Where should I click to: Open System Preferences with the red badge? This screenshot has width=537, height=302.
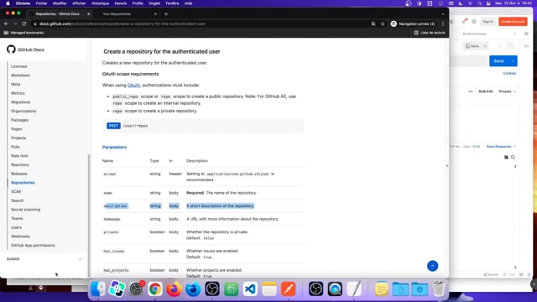(136, 289)
